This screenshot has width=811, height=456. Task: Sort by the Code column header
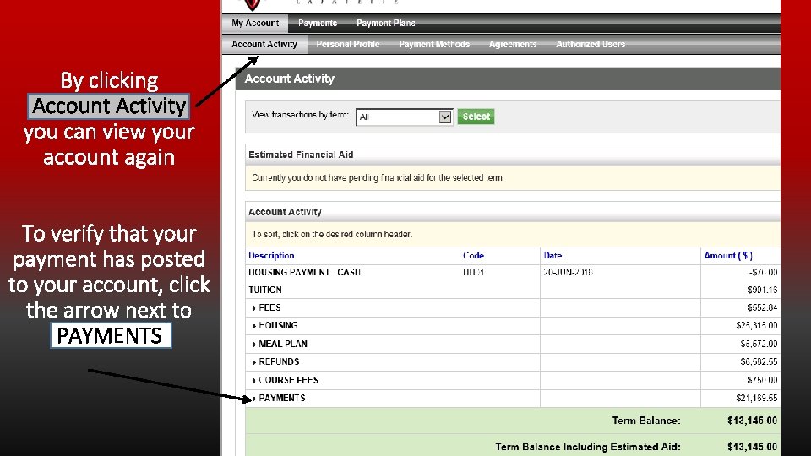click(x=473, y=255)
